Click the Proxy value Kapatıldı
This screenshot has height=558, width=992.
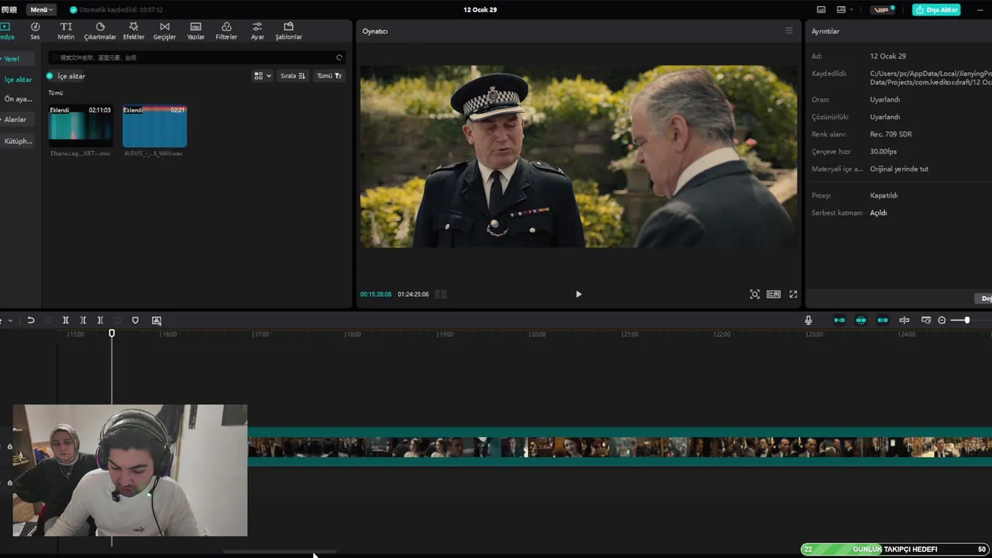pos(883,195)
